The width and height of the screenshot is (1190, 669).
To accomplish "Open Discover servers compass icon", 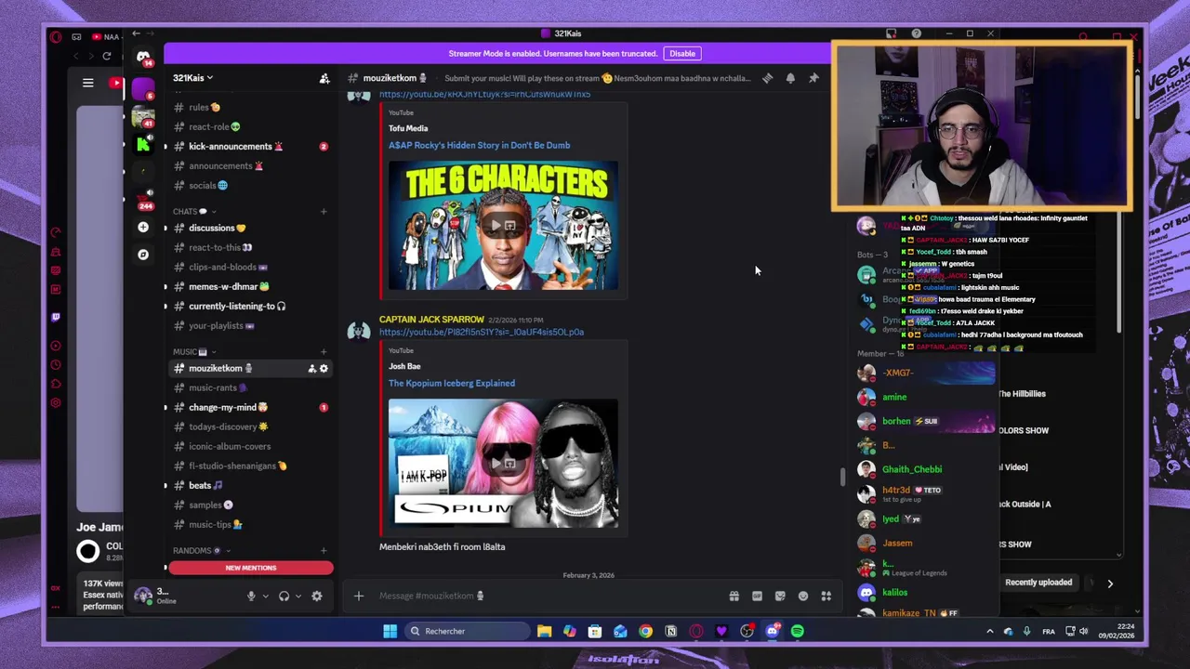I will (143, 254).
